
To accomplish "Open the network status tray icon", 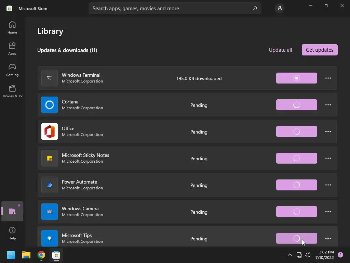I will tap(299, 255).
